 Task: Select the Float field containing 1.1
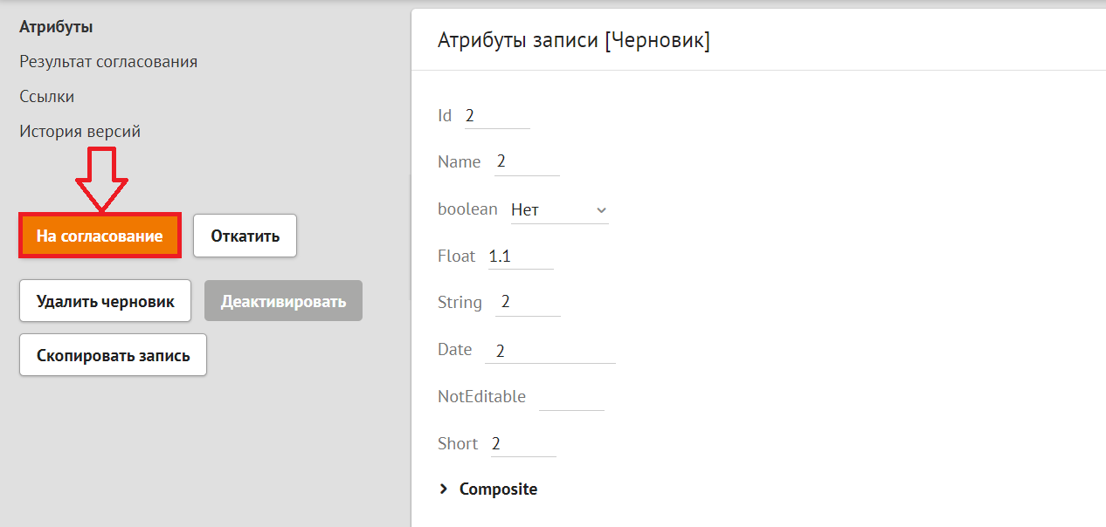point(520,257)
